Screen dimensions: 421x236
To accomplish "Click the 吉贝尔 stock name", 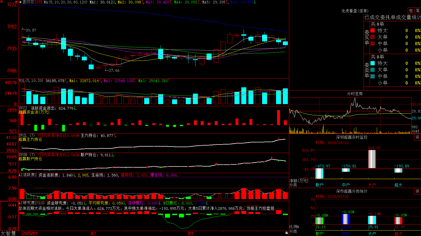I will point(28,2).
